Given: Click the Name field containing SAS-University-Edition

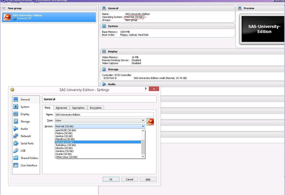Looking at the screenshot, I should 104,114.
